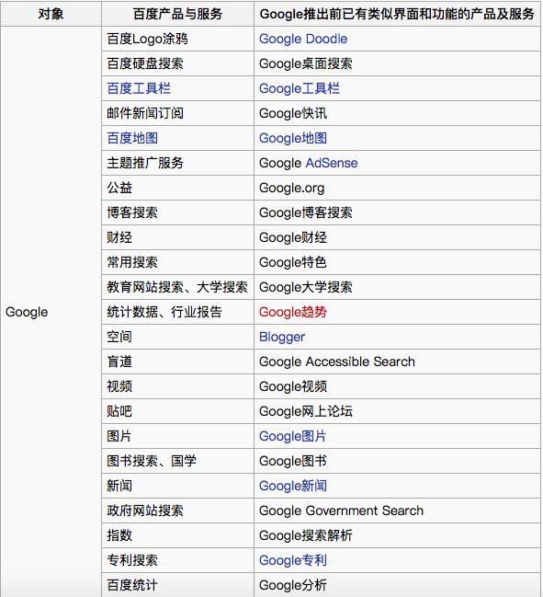Select the Google.org cell

coord(397,188)
